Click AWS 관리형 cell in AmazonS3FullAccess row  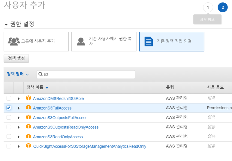tap(177, 108)
